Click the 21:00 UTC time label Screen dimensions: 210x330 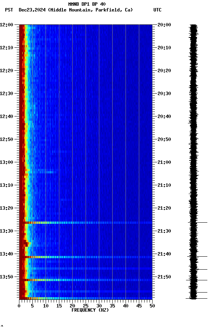164,162
